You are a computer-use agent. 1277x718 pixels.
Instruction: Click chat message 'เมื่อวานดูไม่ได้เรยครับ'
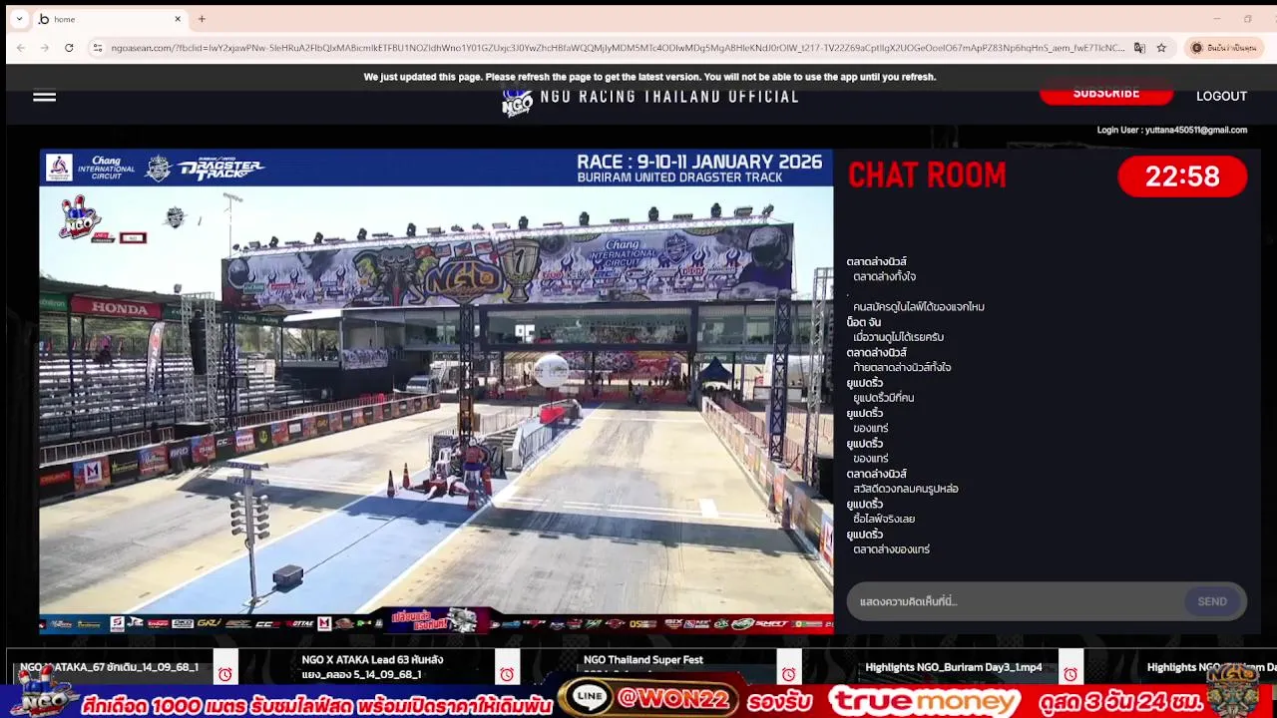898,337
